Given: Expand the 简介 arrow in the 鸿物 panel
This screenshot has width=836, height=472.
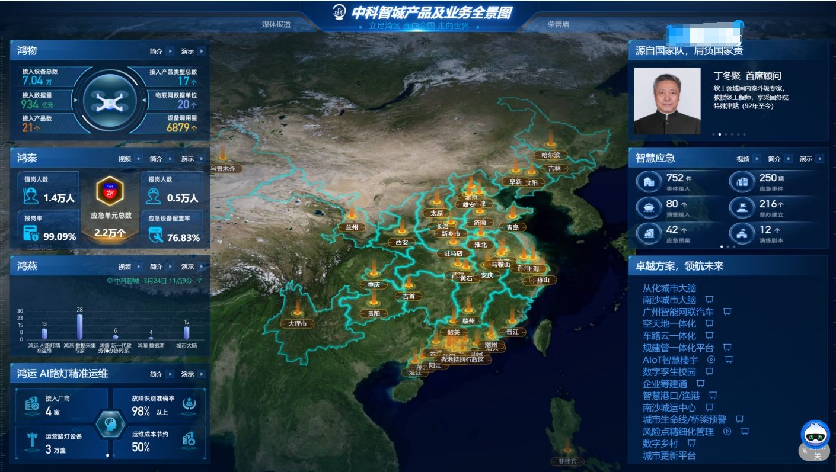Looking at the screenshot, I should (x=170, y=52).
